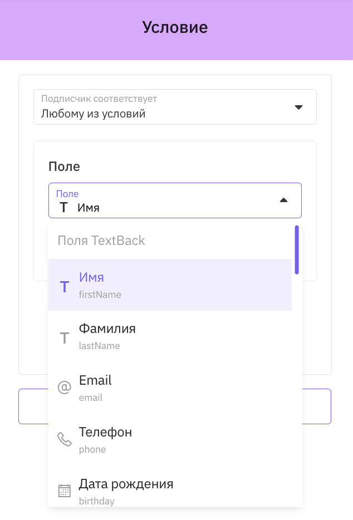Click the purple scrollbar thumb in the dropdown list
The width and height of the screenshot is (353, 520).
pos(297,250)
